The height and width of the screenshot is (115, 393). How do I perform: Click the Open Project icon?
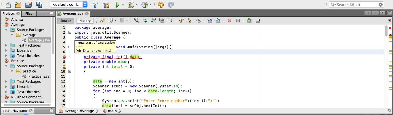tap(28, 5)
